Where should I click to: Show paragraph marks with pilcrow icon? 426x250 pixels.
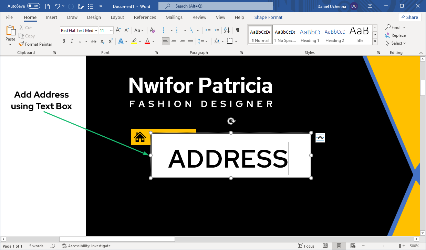[x=237, y=30]
